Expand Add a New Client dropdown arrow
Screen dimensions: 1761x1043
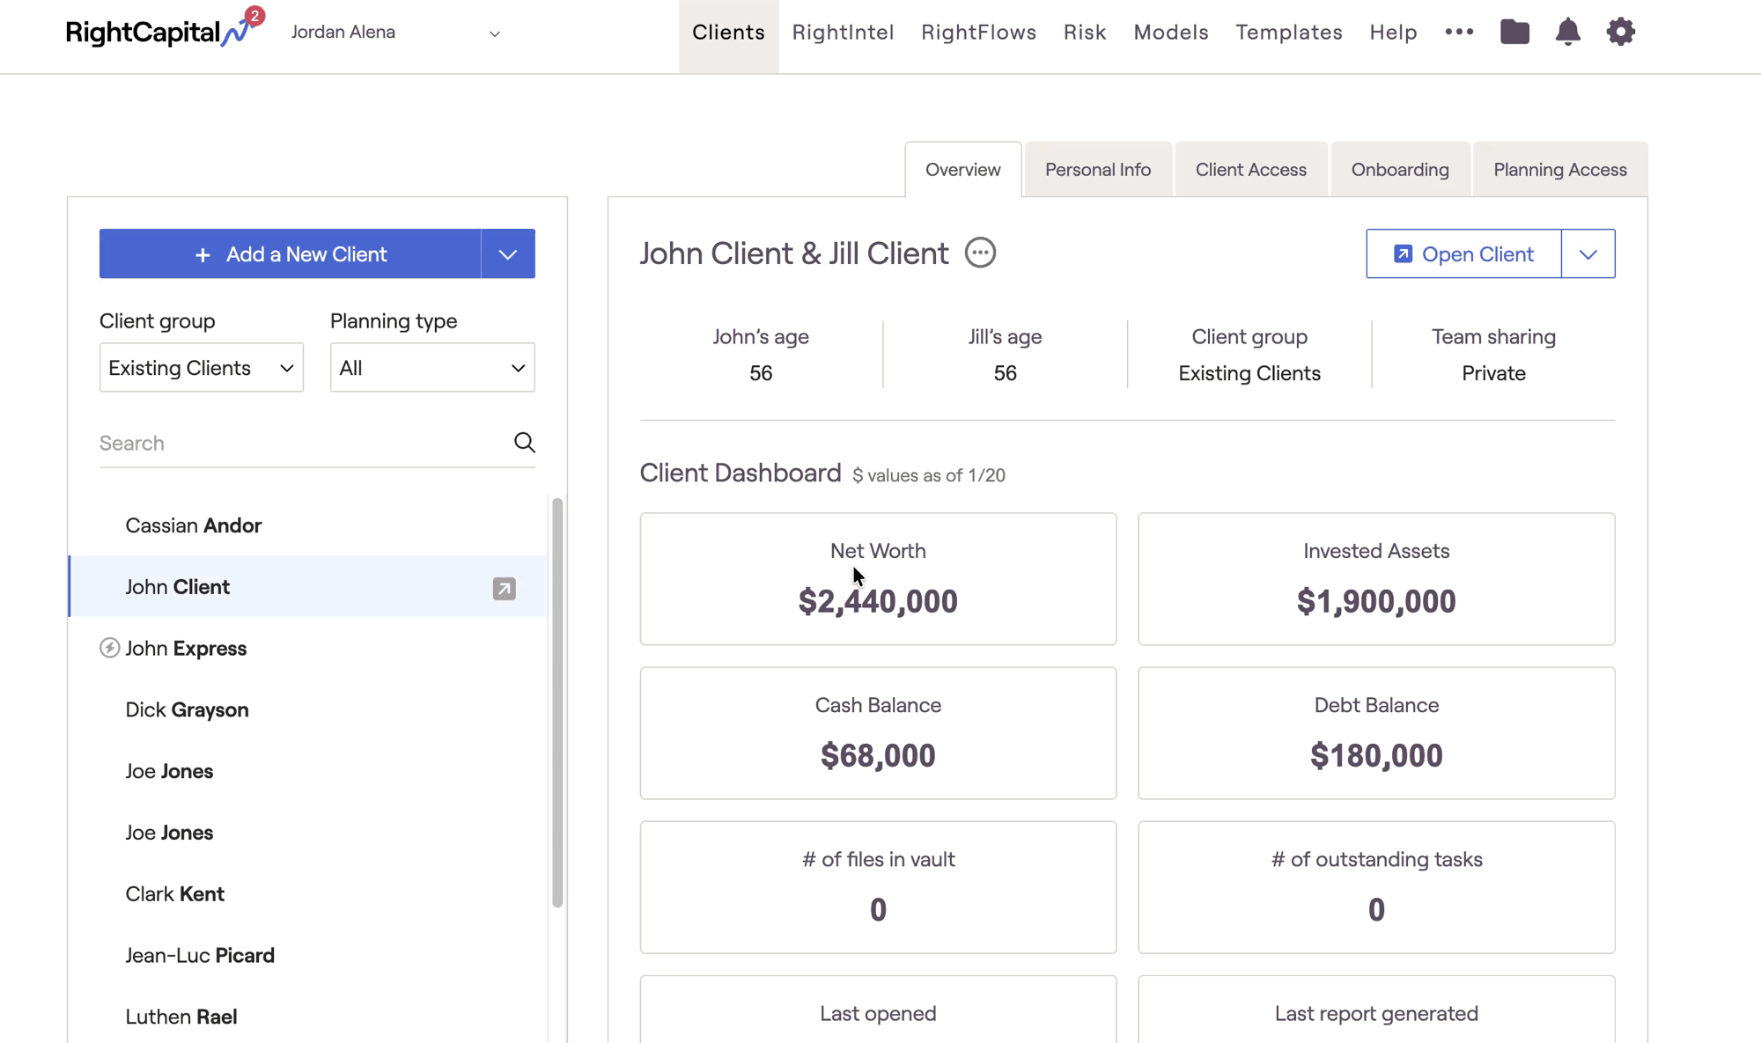click(x=508, y=254)
